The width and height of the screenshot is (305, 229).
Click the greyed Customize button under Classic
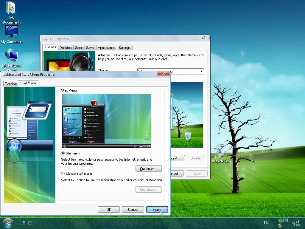tap(149, 189)
